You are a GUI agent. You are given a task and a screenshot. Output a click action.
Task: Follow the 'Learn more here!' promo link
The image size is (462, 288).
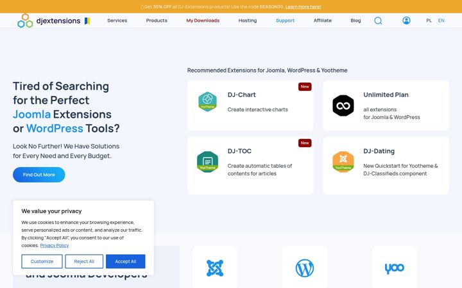[303, 7]
